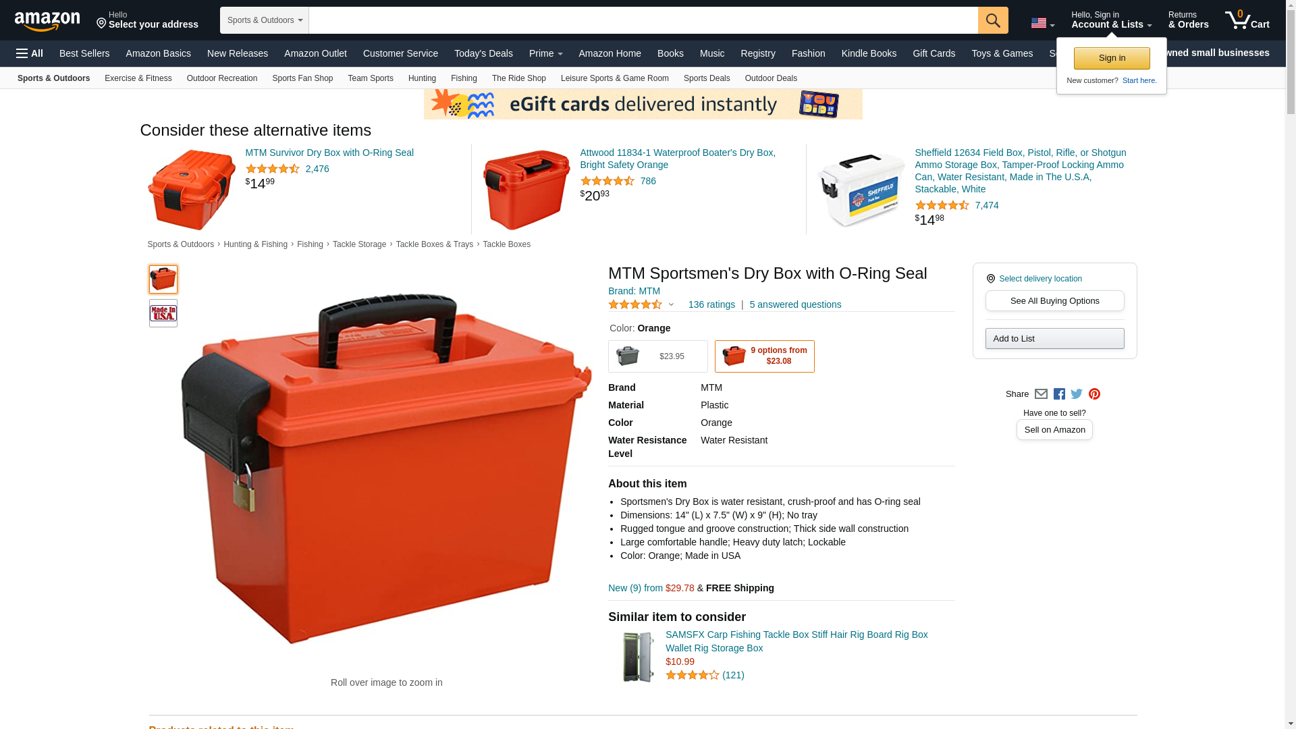The height and width of the screenshot is (729, 1296).
Task: Share the product on Pinterest
Action: coord(1094,394)
